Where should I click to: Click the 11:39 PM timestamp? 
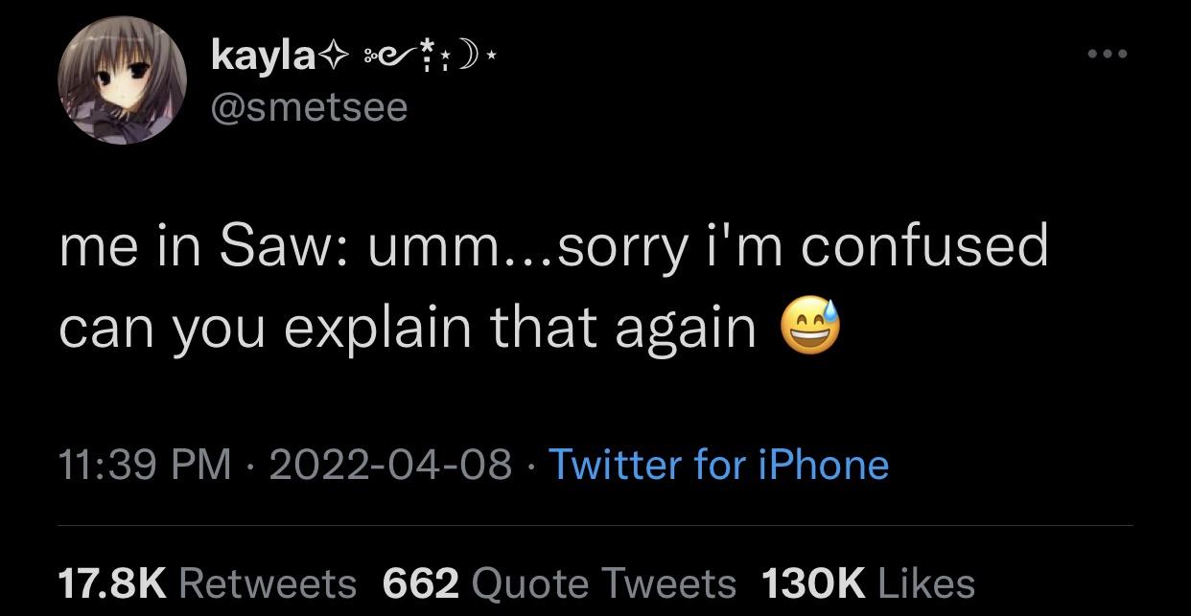tap(144, 465)
